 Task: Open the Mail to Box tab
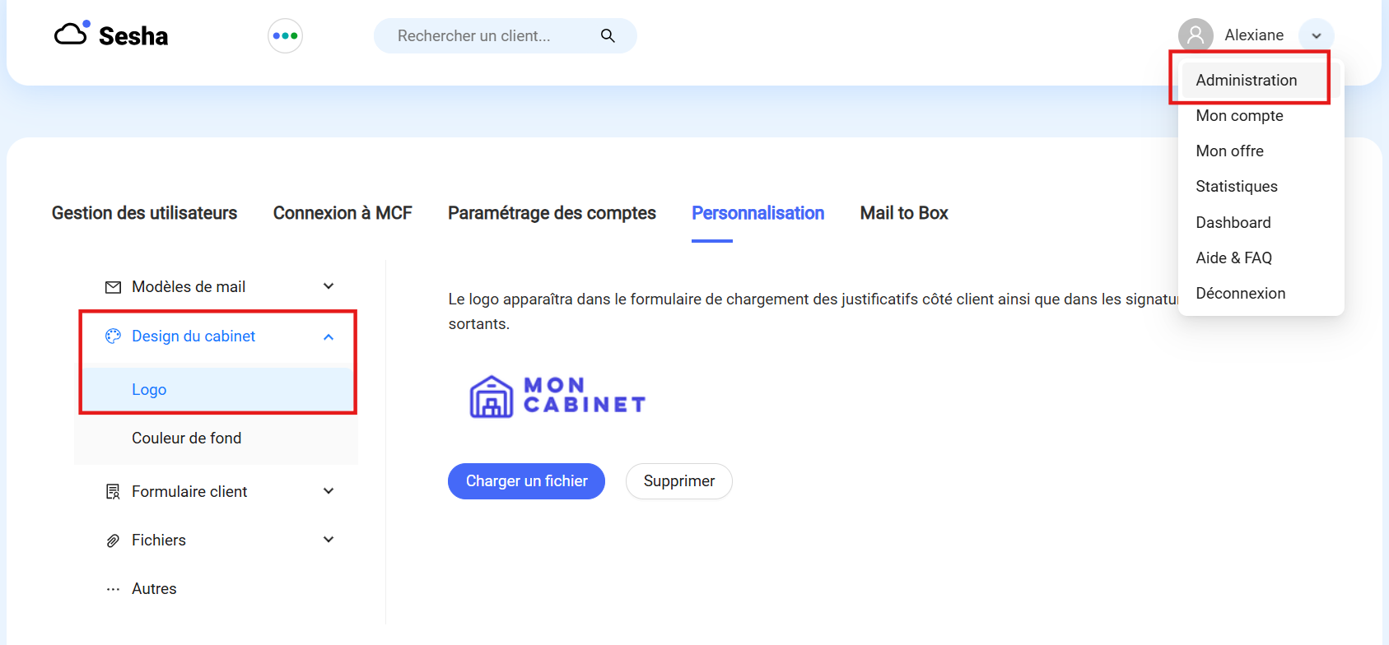(x=904, y=213)
